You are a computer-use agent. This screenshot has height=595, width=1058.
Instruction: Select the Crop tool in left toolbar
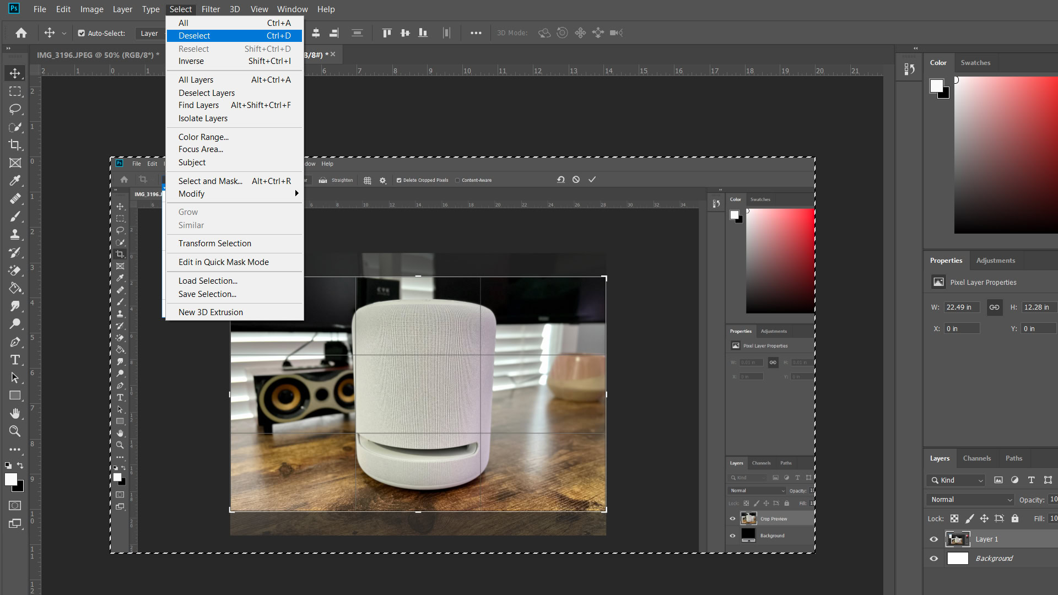click(15, 145)
